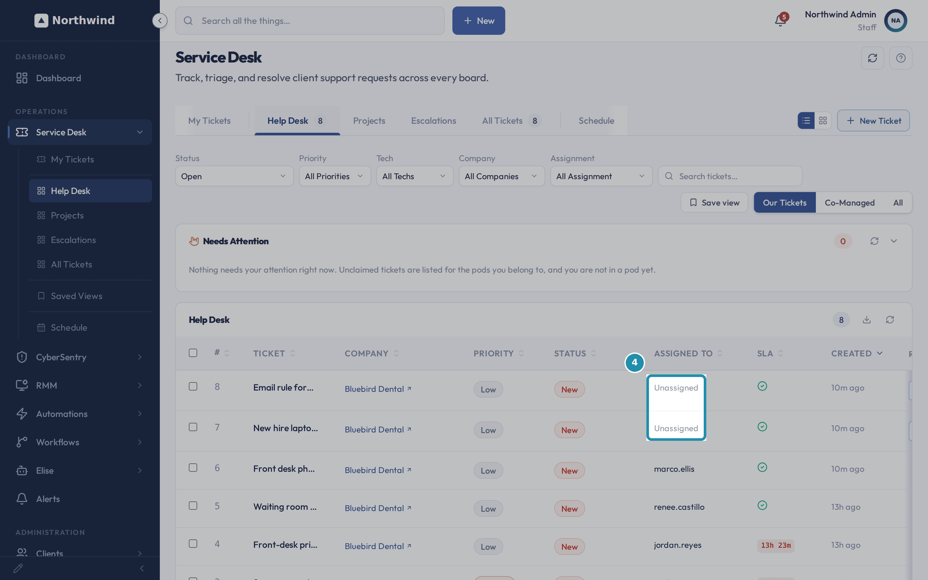Switch scope to All

[x=898, y=203]
